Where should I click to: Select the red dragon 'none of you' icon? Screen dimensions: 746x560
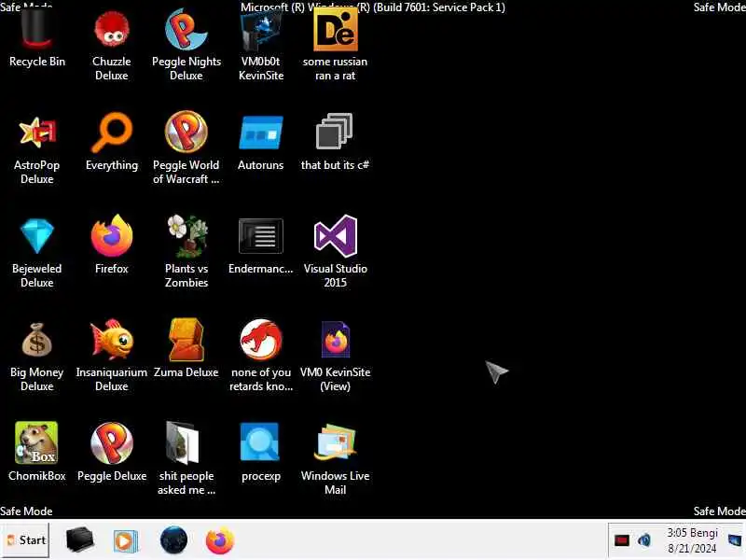(x=261, y=340)
